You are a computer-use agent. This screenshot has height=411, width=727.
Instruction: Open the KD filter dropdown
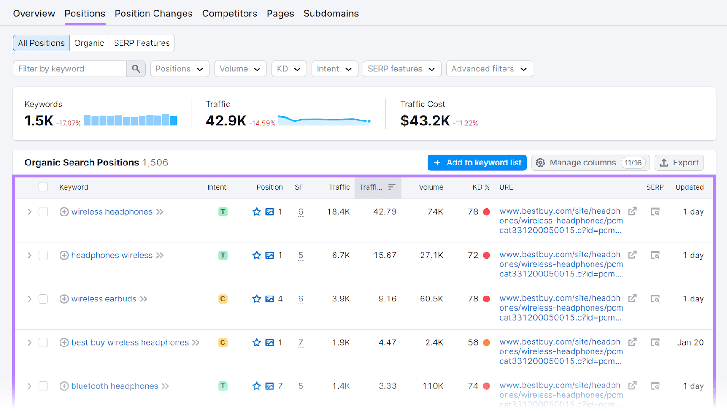pos(289,69)
